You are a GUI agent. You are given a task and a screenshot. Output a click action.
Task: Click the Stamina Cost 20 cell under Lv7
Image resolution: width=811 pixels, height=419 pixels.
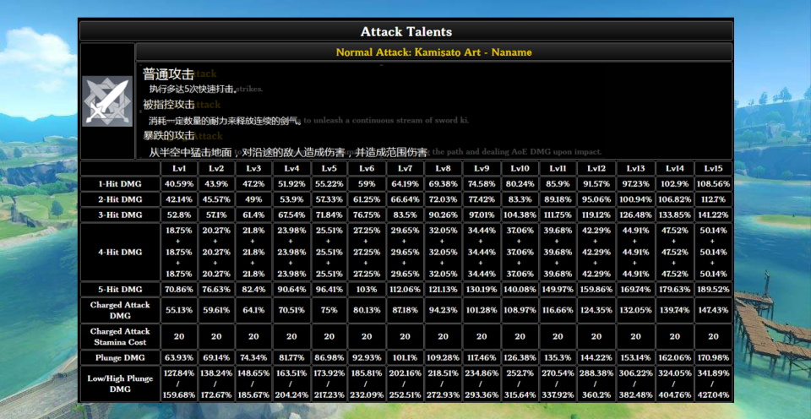click(405, 336)
